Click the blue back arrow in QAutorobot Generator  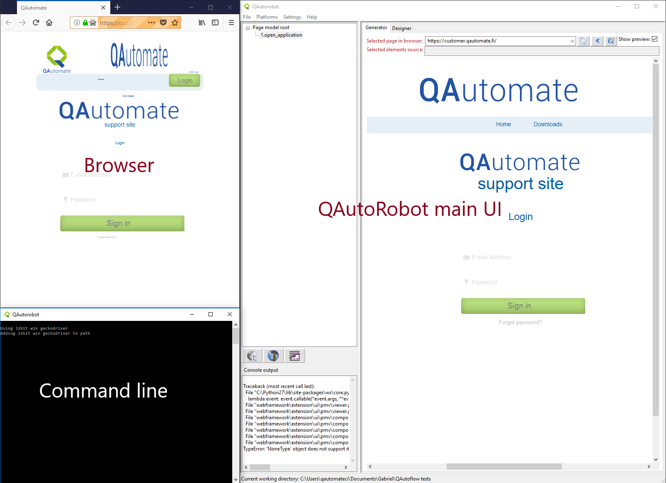597,41
